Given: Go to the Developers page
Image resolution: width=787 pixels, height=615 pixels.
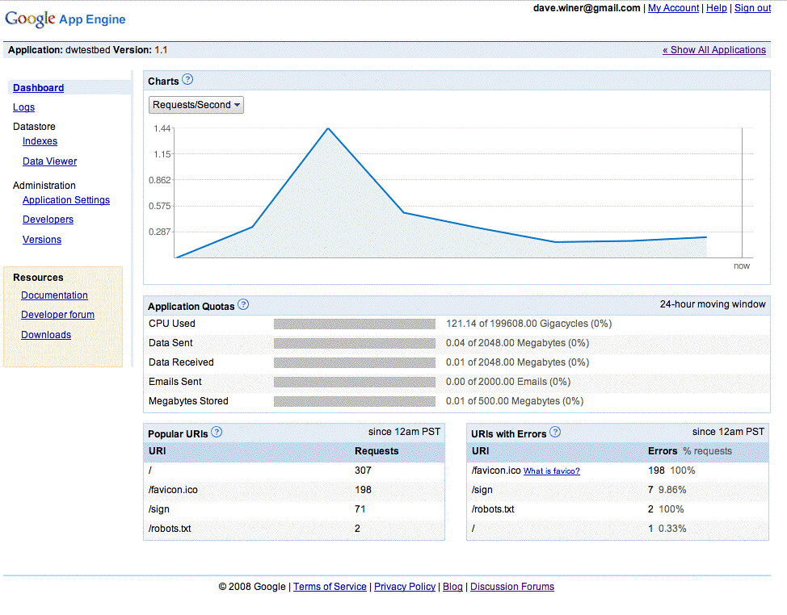Looking at the screenshot, I should [48, 220].
